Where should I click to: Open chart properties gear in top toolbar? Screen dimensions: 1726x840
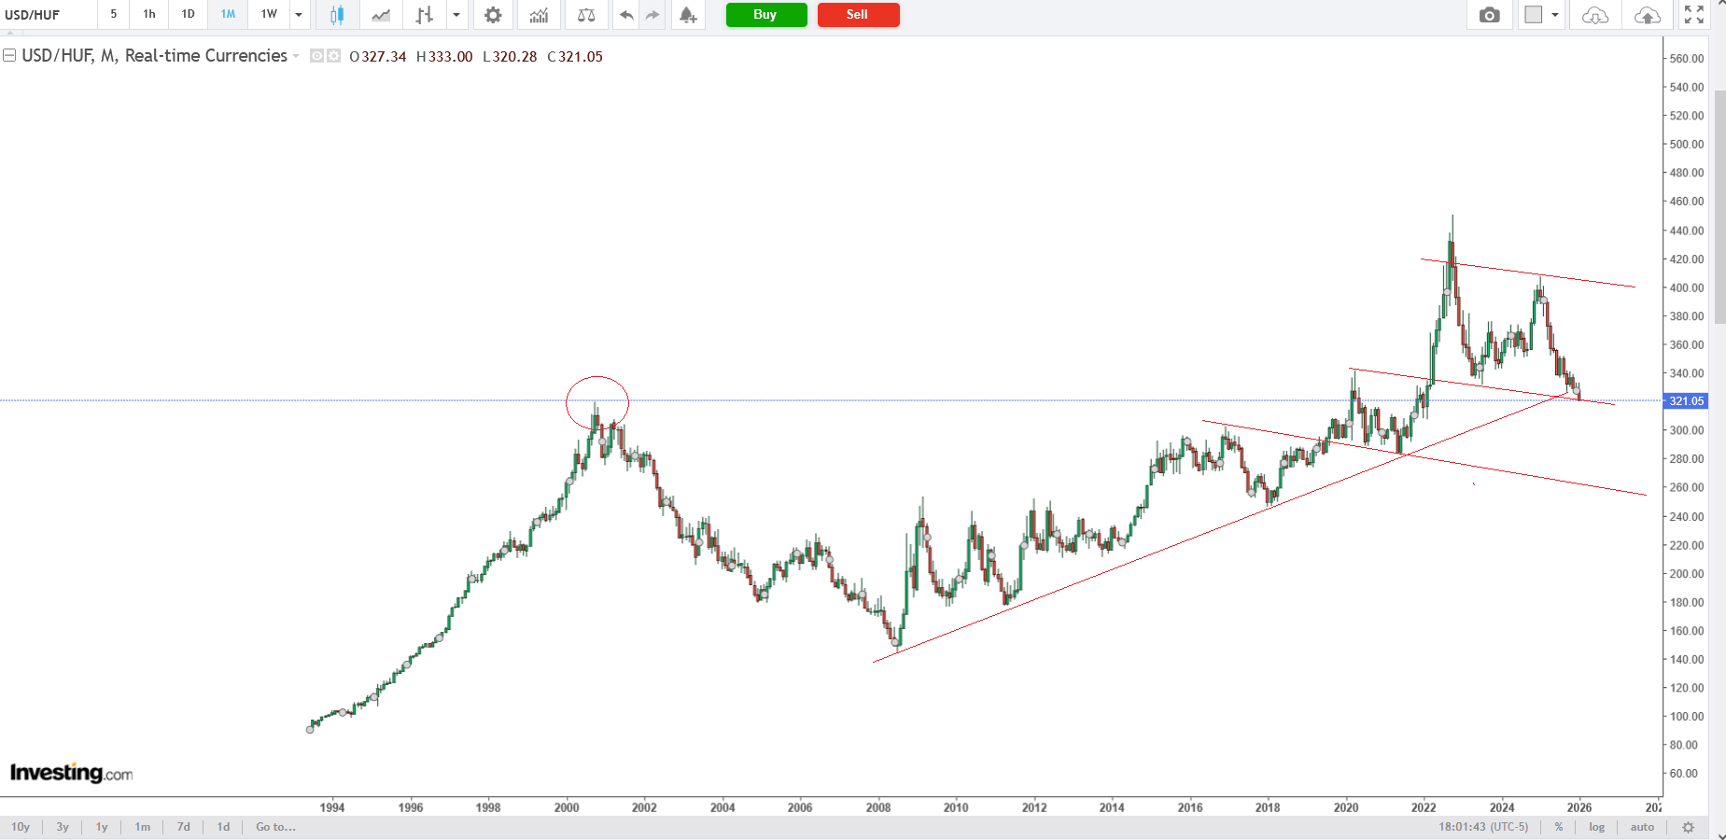[493, 15]
